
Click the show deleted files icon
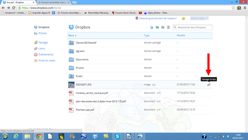coord(168,27)
